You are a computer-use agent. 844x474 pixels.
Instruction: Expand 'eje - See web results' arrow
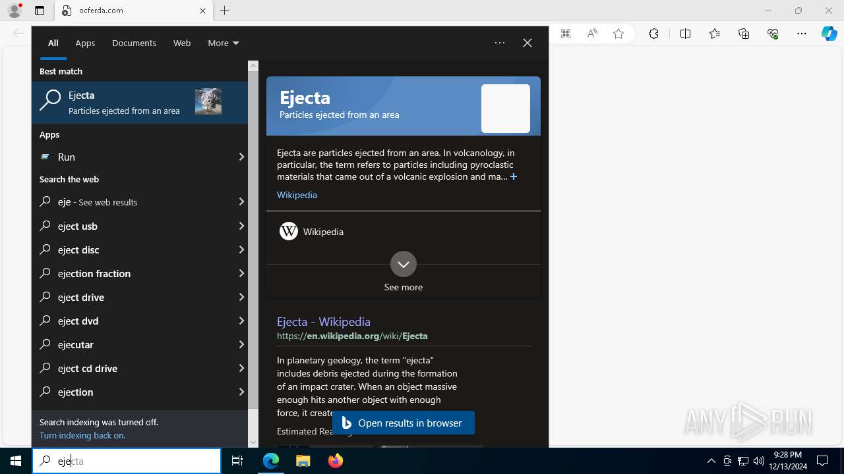tap(241, 201)
